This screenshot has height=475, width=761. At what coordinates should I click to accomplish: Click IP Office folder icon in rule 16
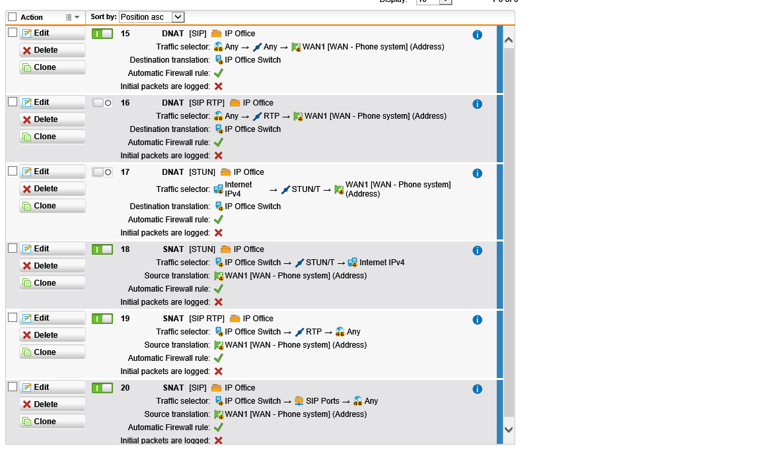coord(235,103)
